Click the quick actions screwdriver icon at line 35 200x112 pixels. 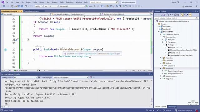click(x=17, y=40)
